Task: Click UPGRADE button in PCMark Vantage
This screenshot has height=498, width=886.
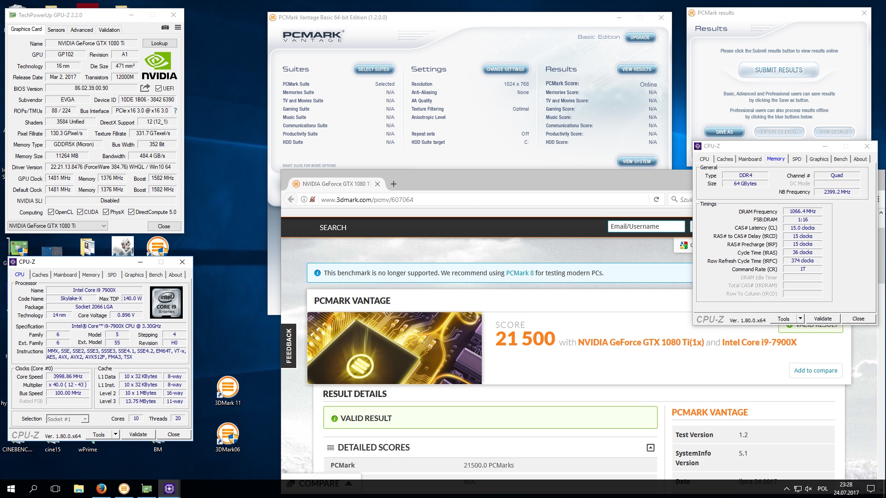Action: 640,37
